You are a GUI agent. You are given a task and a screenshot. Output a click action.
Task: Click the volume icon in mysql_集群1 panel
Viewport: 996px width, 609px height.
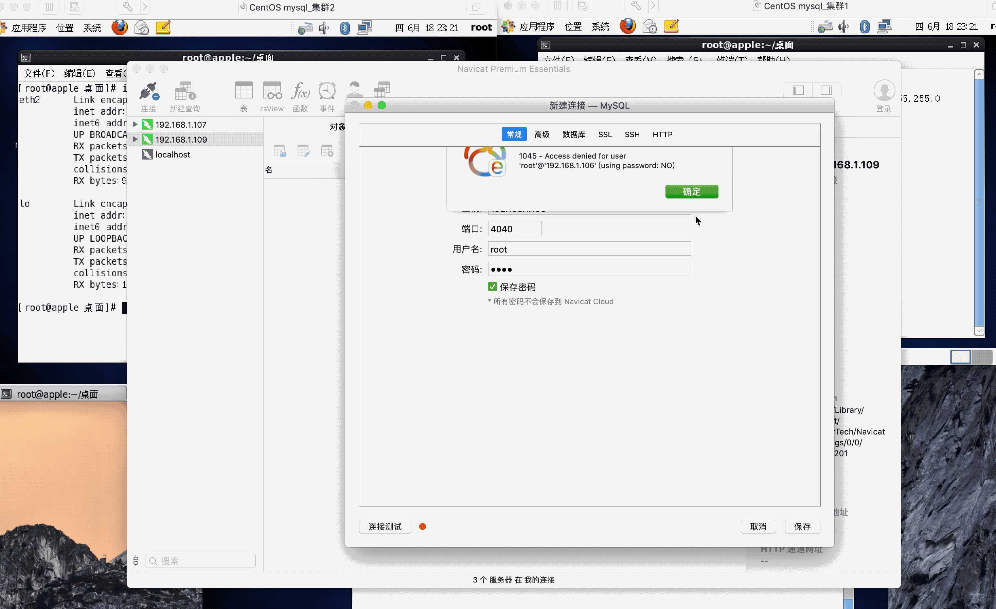(843, 27)
